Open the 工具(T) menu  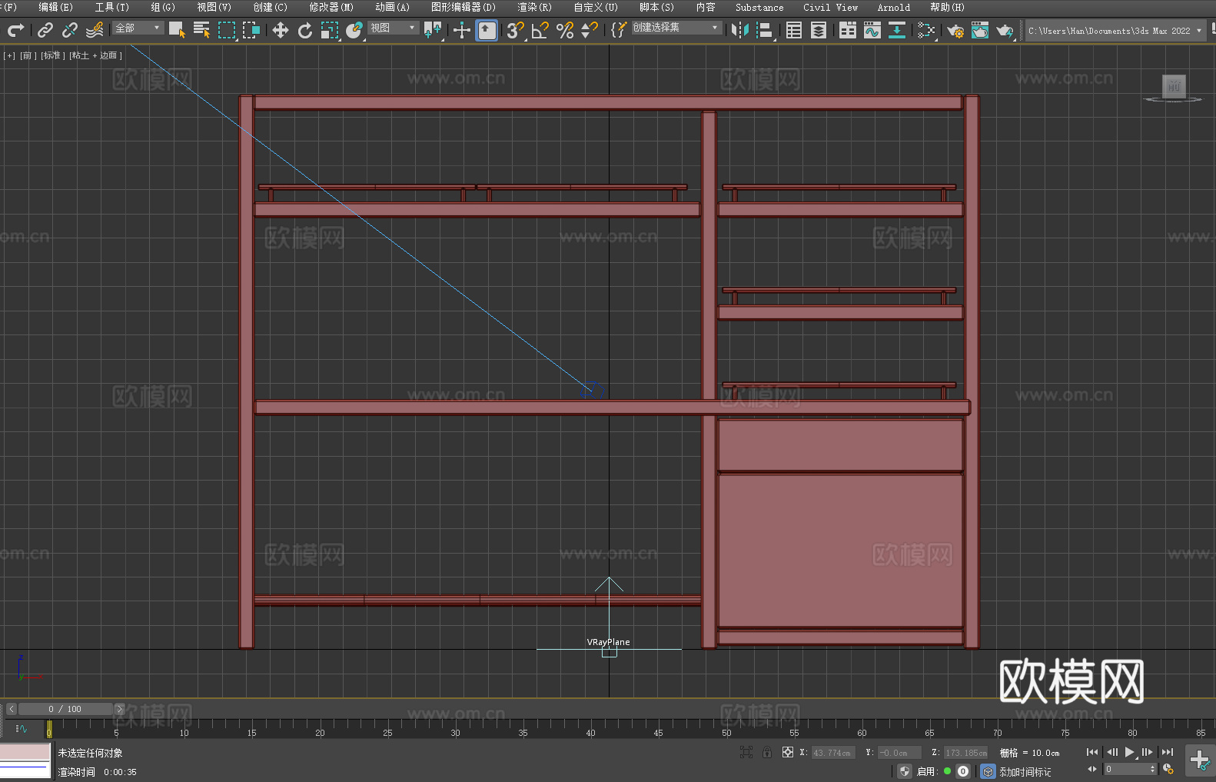click(111, 7)
